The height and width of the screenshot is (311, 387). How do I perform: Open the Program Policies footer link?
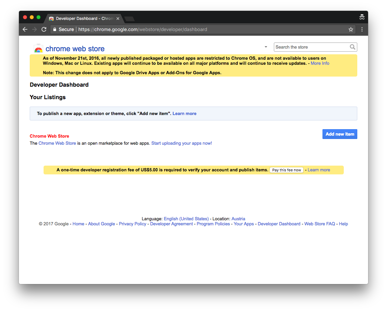click(x=213, y=224)
